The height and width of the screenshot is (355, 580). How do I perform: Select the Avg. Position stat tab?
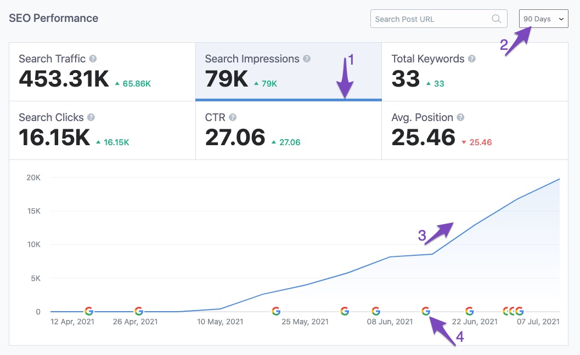point(475,130)
